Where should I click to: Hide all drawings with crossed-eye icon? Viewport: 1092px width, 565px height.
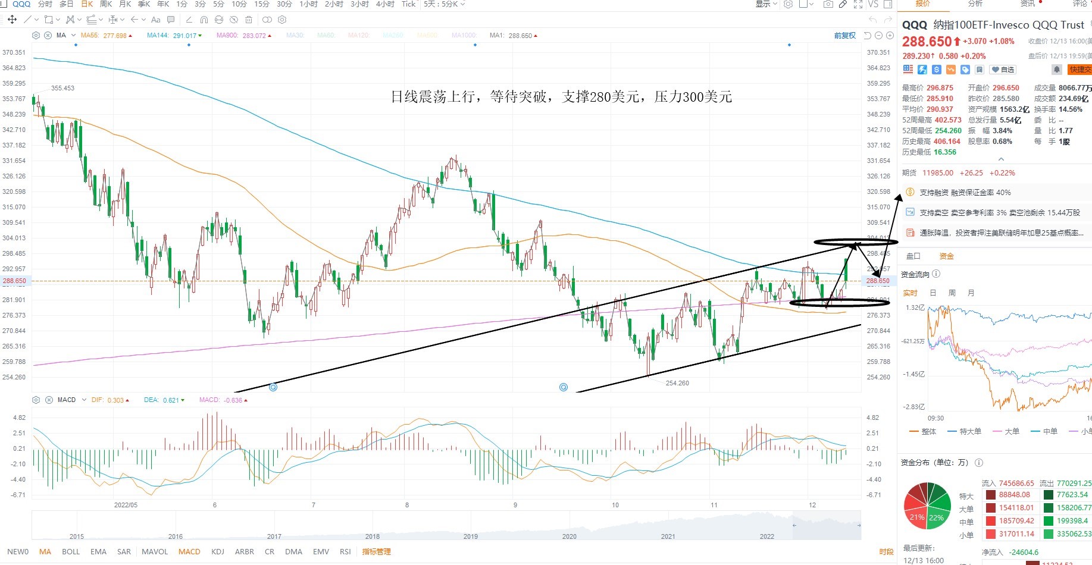234,20
